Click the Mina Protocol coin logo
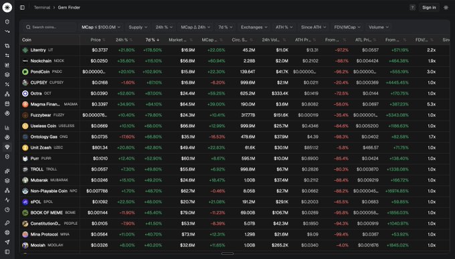Viewport: 455px width, 259px height. 25,234
